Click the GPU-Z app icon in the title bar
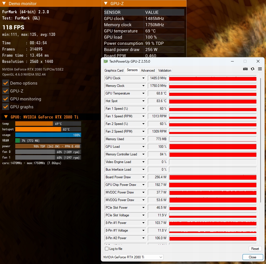Viewport: 266px width, 264px height. pos(105,61)
